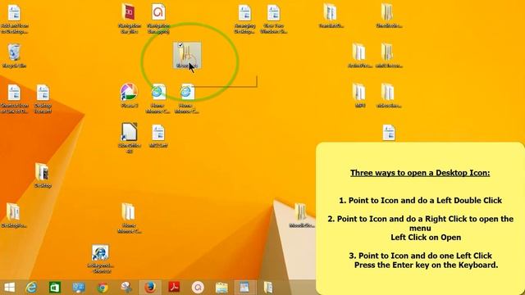This screenshot has height=295, width=525.
Task: Launch Google Chrome from the taskbar
Action: (103, 288)
